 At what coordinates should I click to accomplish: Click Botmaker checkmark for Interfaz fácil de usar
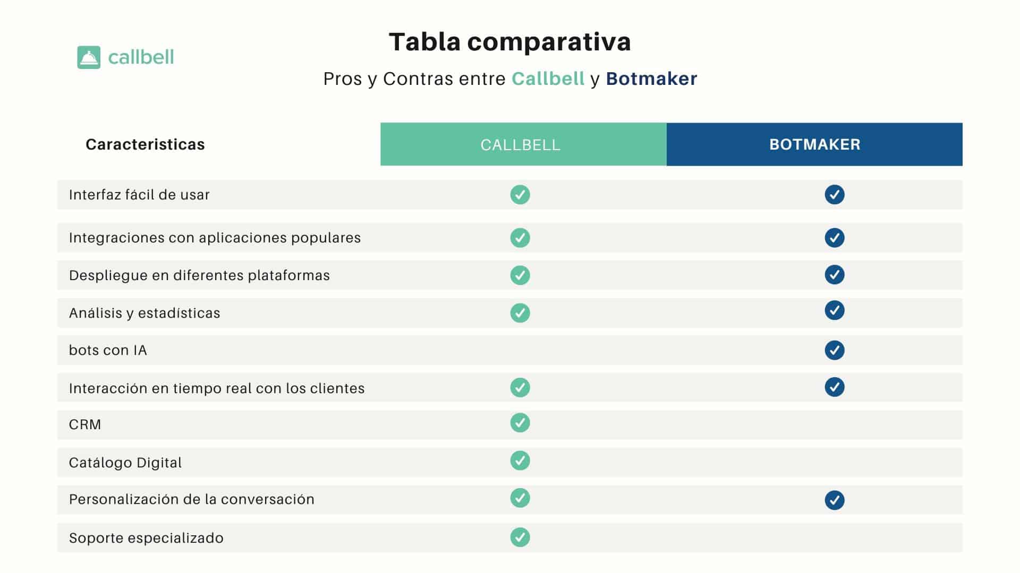(x=835, y=195)
